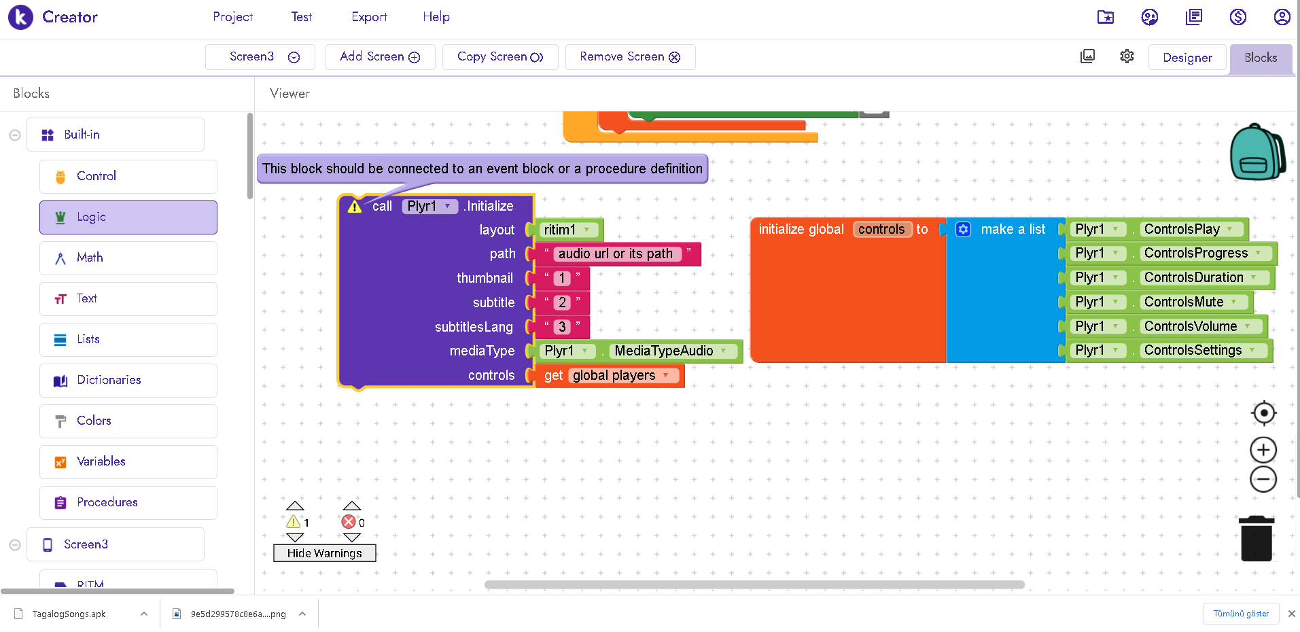This screenshot has height=632, width=1300.
Task: Collapse the Screen3 components section
Action: 15,545
